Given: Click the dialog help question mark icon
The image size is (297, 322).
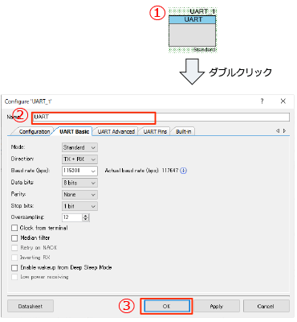Looking at the screenshot, I should tap(262, 101).
